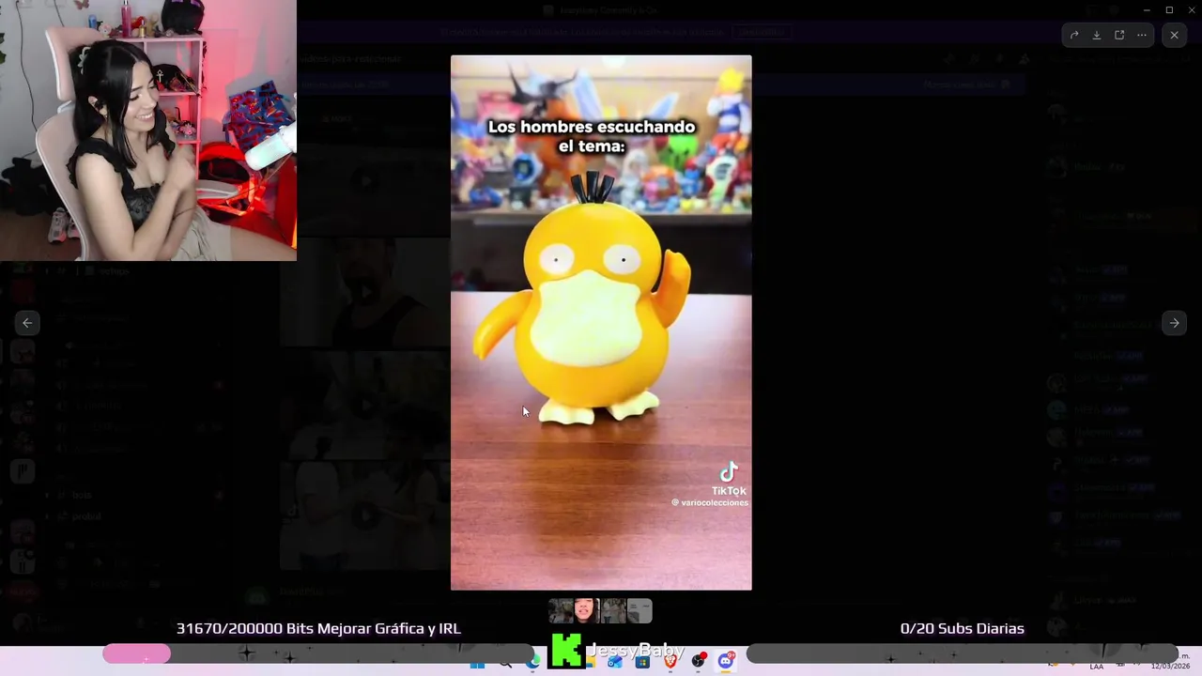Open OBS Studio from the taskbar

tap(698, 662)
